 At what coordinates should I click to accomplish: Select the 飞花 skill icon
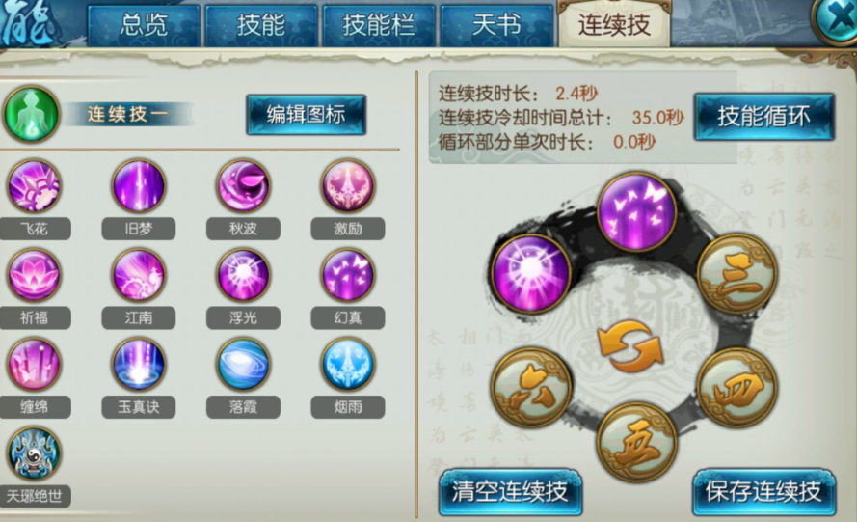(x=34, y=186)
